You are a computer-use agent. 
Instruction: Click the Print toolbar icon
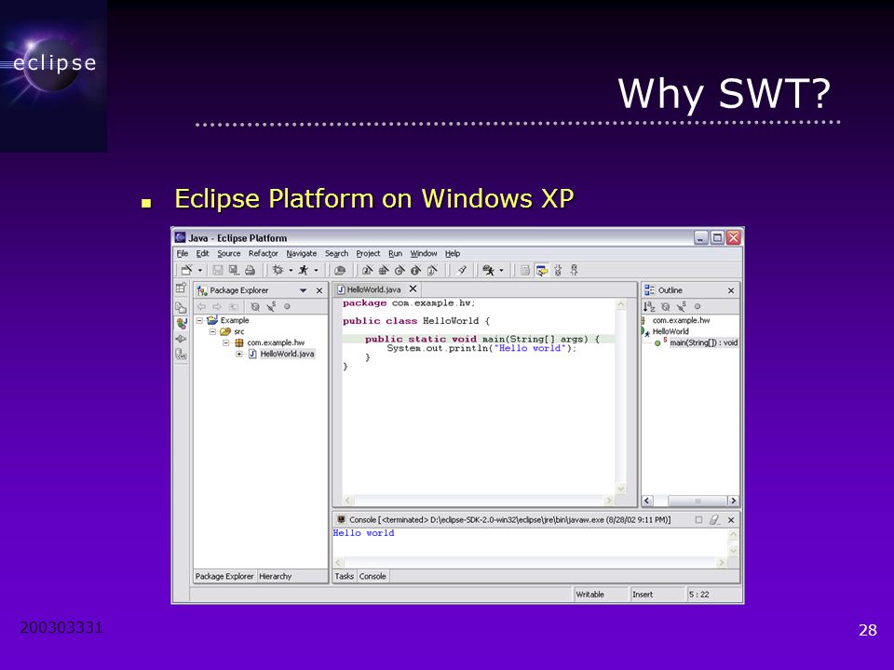(250, 270)
